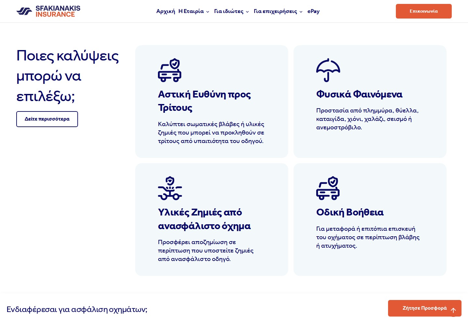Click the collision icon above Υλικές Ζημιές
This screenshot has height=325, width=468.
pos(170,188)
